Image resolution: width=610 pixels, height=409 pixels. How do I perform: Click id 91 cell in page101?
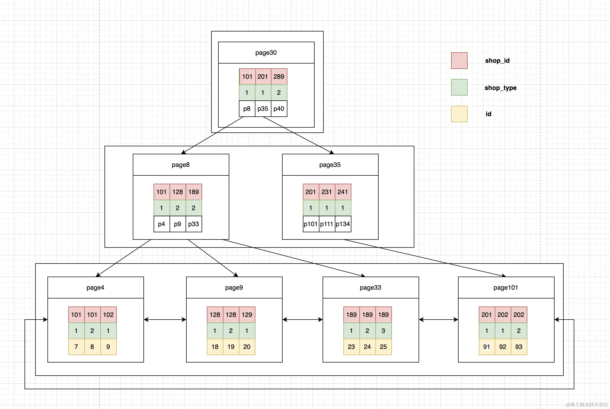pos(487,347)
